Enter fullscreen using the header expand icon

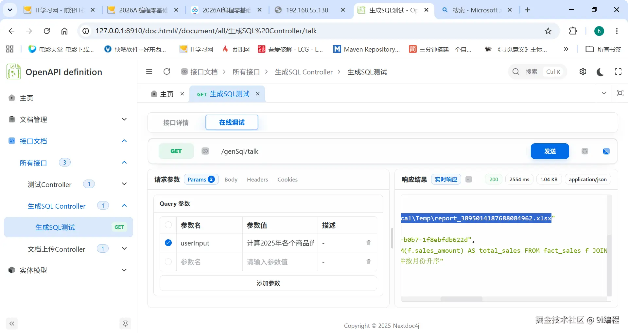tap(618, 71)
